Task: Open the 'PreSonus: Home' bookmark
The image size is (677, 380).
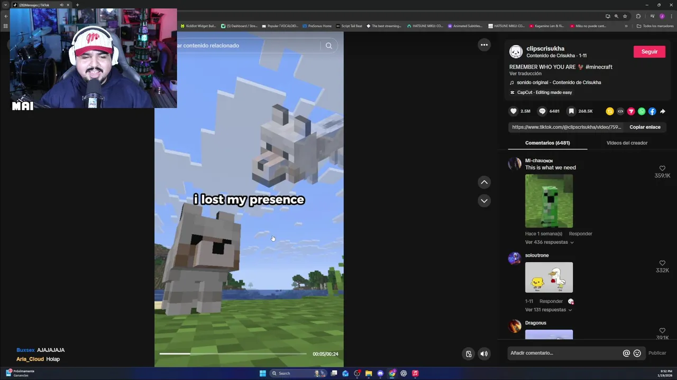Action: tap(317, 26)
